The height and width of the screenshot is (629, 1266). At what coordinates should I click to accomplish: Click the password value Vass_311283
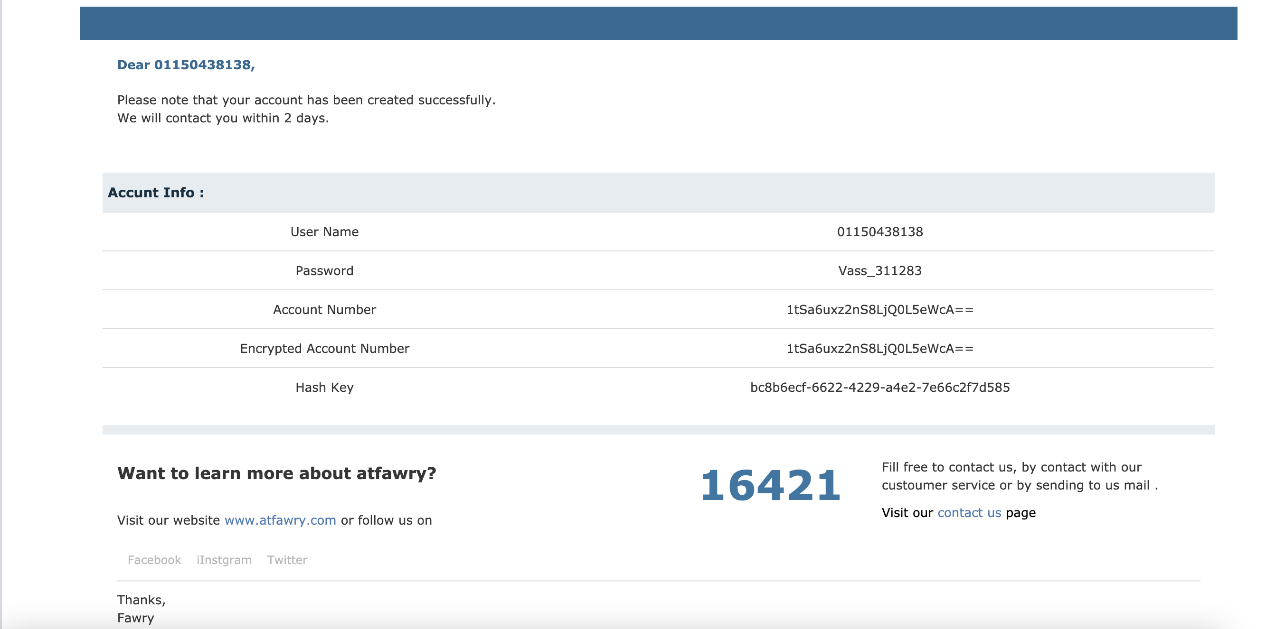tap(880, 270)
